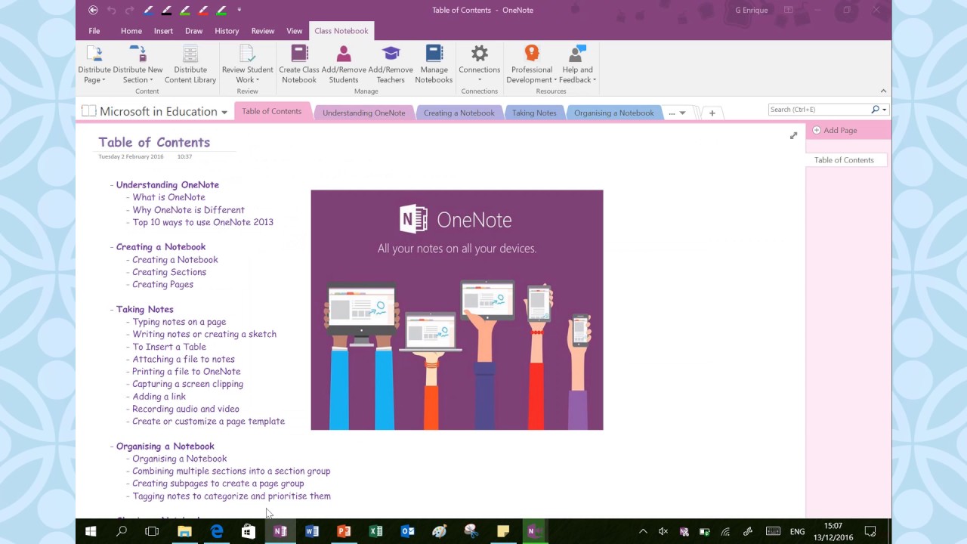Viewport: 967px width, 544px height.
Task: Follow the Why OneNote is Different link
Action: pos(188,210)
